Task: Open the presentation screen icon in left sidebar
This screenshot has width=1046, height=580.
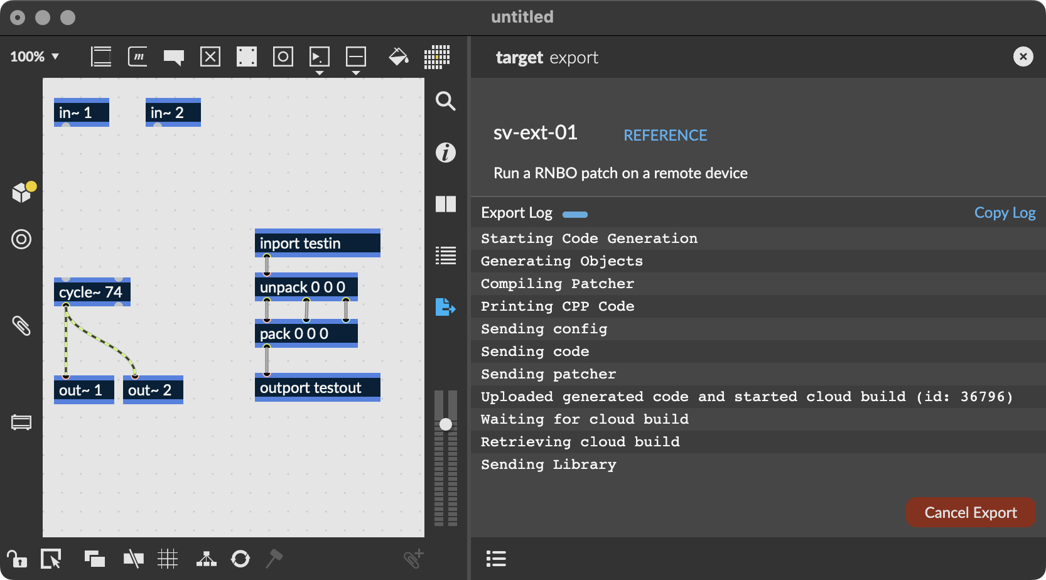Action: [x=21, y=422]
